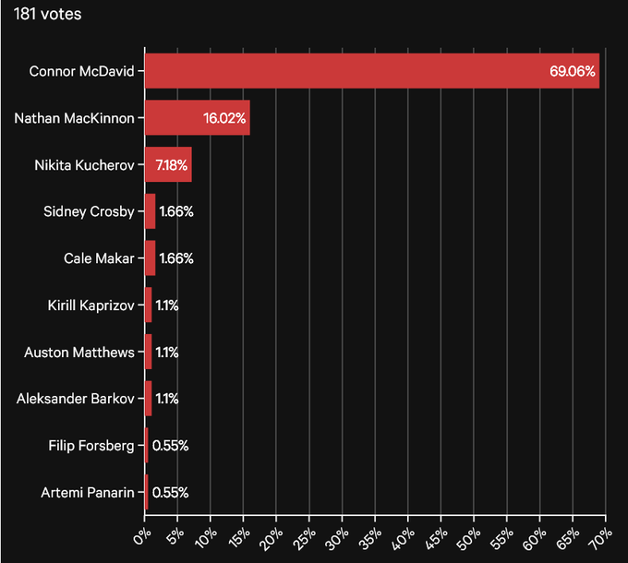This screenshot has width=628, height=563.
Task: Click Sidney Crosby's 1.66% value
Action: (x=176, y=211)
